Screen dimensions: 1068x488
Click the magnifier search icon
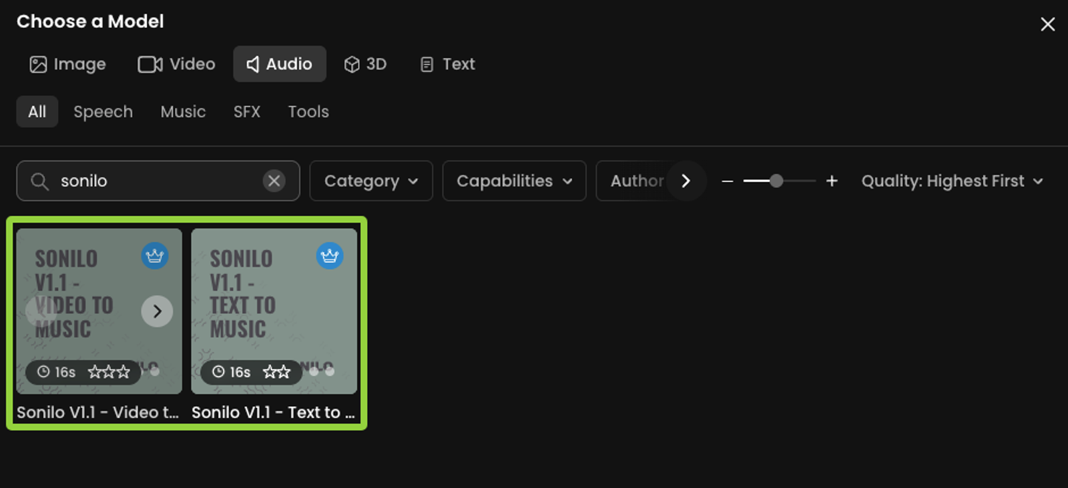(40, 181)
